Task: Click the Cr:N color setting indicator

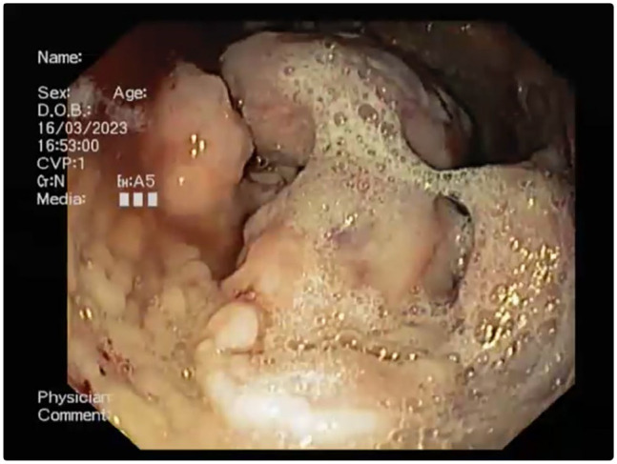Action: tap(51, 181)
